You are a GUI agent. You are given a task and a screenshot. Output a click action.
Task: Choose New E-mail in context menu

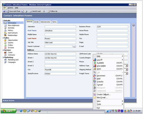tap(108, 97)
